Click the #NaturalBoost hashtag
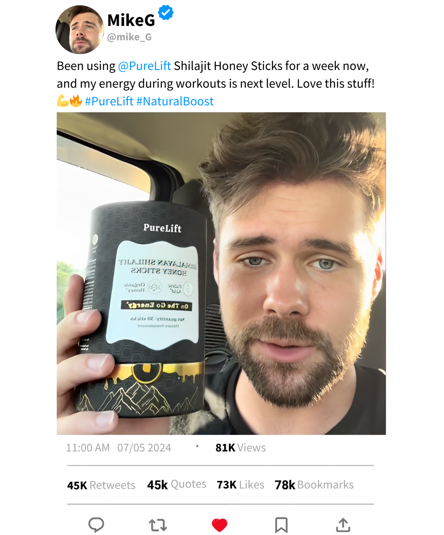Image resolution: width=444 pixels, height=535 pixels. coord(175,101)
